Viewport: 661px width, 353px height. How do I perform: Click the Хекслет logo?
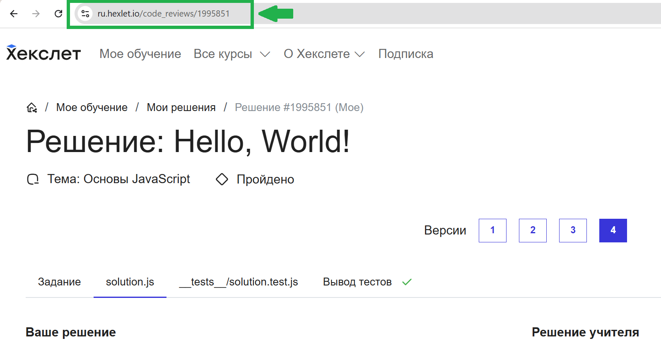coord(43,53)
